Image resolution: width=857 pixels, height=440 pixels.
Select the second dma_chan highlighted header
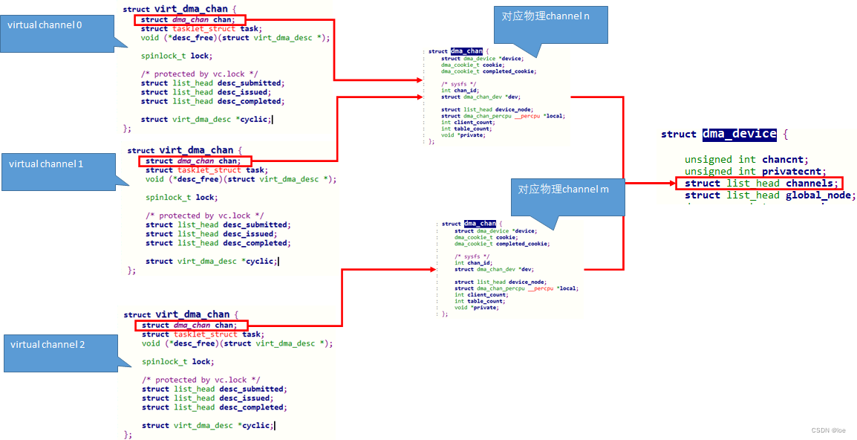(478, 223)
